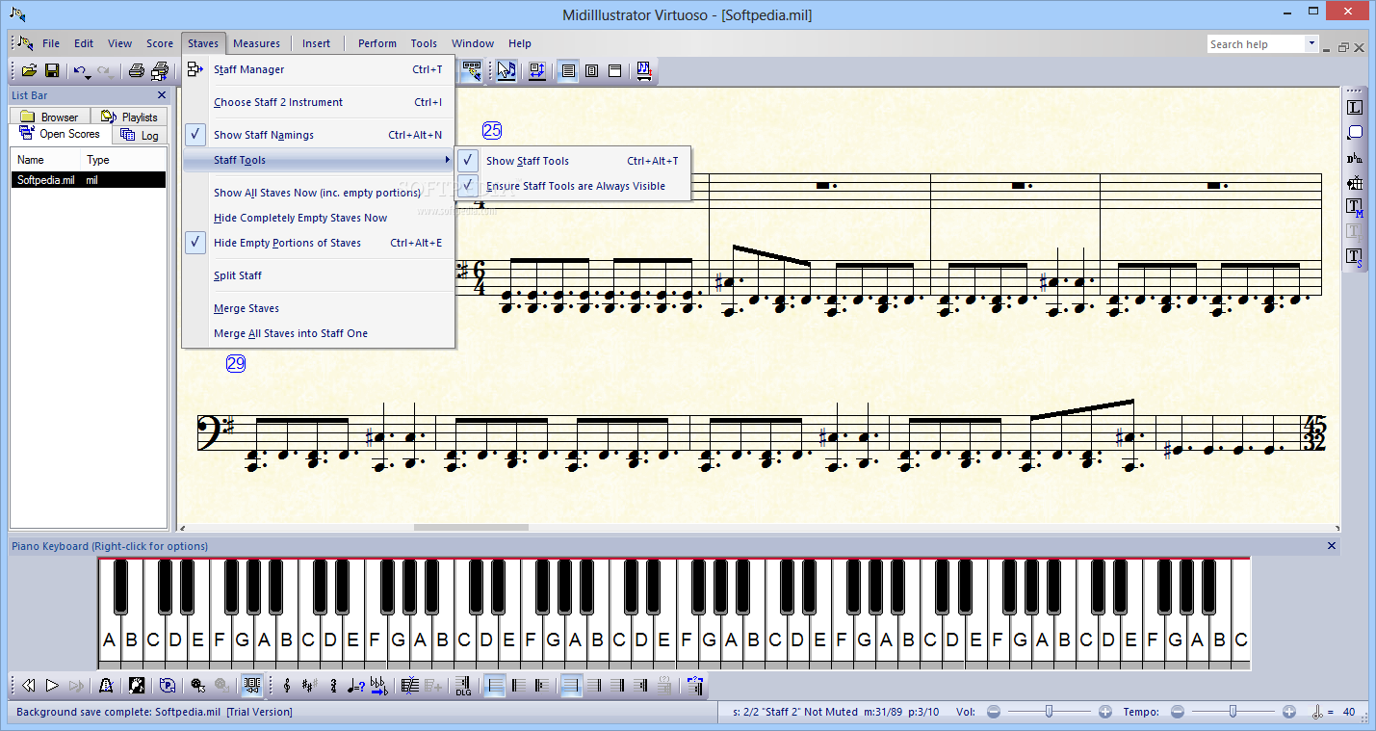Image resolution: width=1376 pixels, height=731 pixels.
Task: Select the lyrics 'L' text tool
Action: tap(1355, 108)
